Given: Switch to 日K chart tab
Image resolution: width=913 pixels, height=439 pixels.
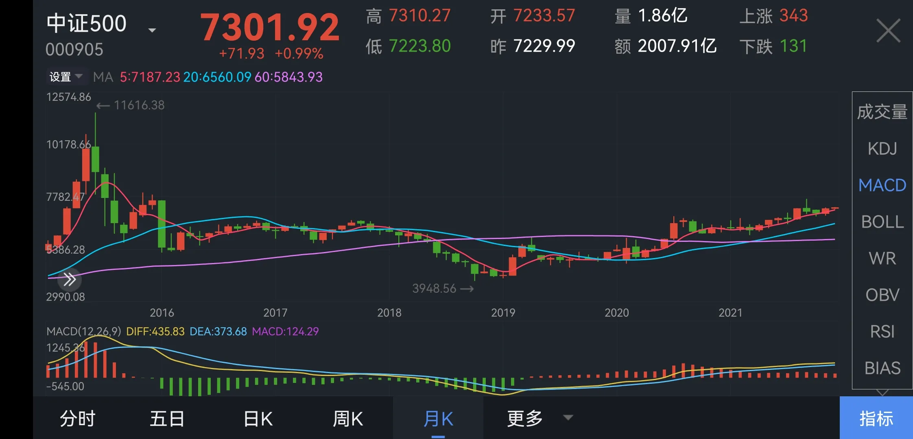Looking at the screenshot, I should coord(258,418).
